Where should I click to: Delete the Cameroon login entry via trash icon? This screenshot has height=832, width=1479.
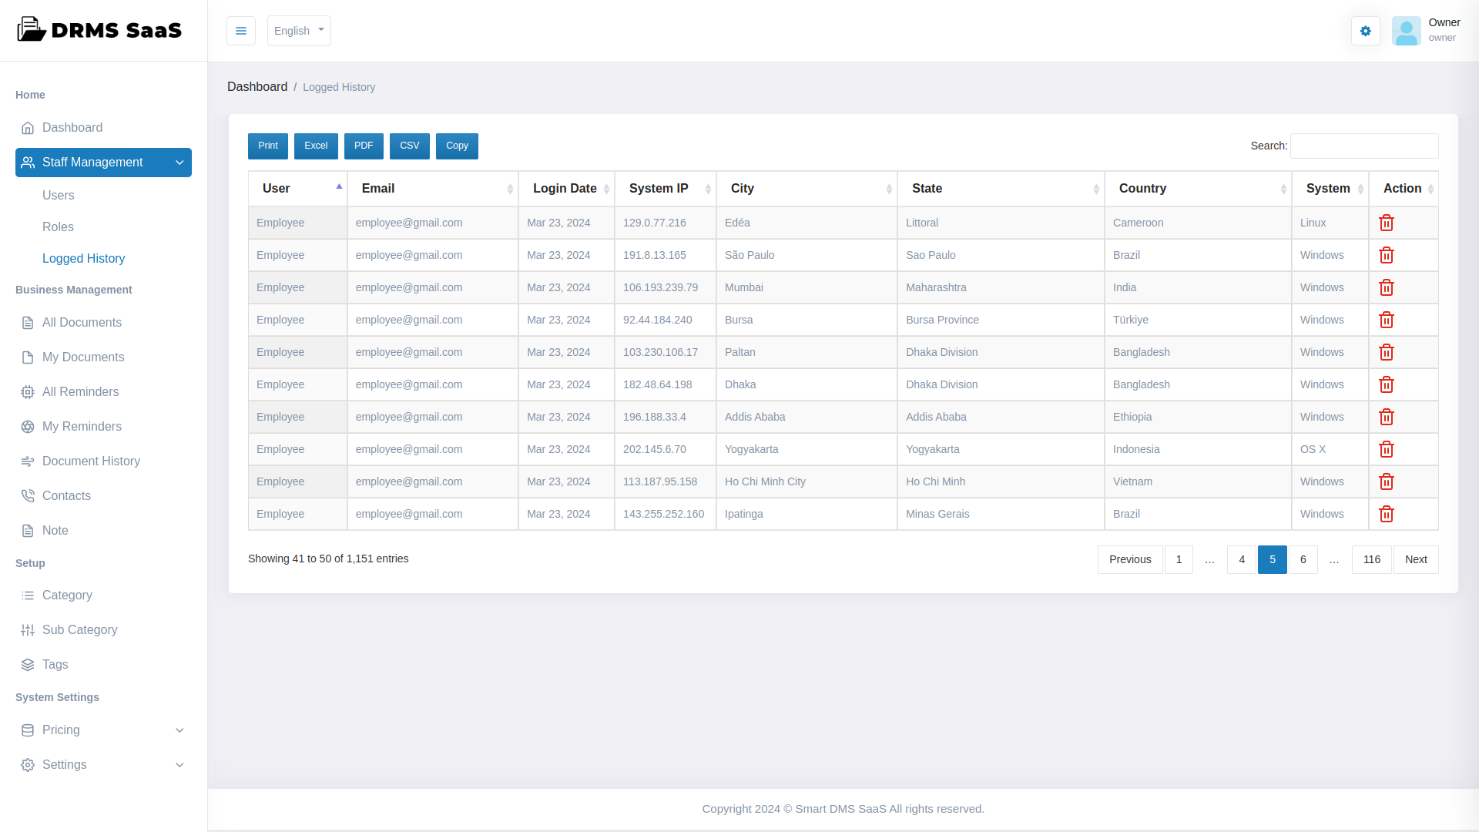pyautogui.click(x=1386, y=223)
